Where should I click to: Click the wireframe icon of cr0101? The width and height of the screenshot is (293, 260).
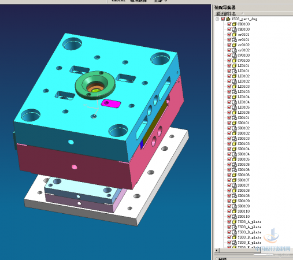(234, 40)
